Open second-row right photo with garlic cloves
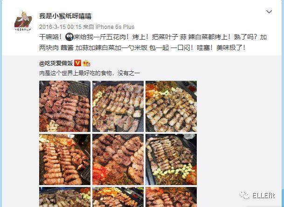 click(171, 159)
